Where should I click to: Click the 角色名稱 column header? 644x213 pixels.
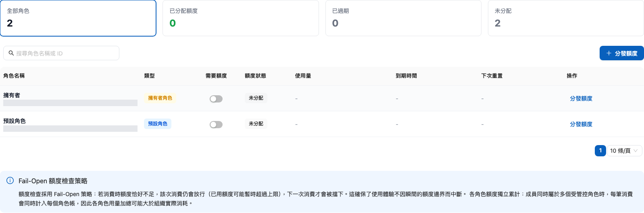pos(14,76)
